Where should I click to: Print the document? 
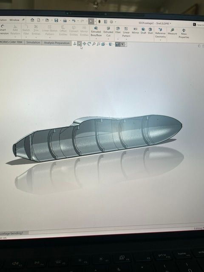click(x=65, y=21)
